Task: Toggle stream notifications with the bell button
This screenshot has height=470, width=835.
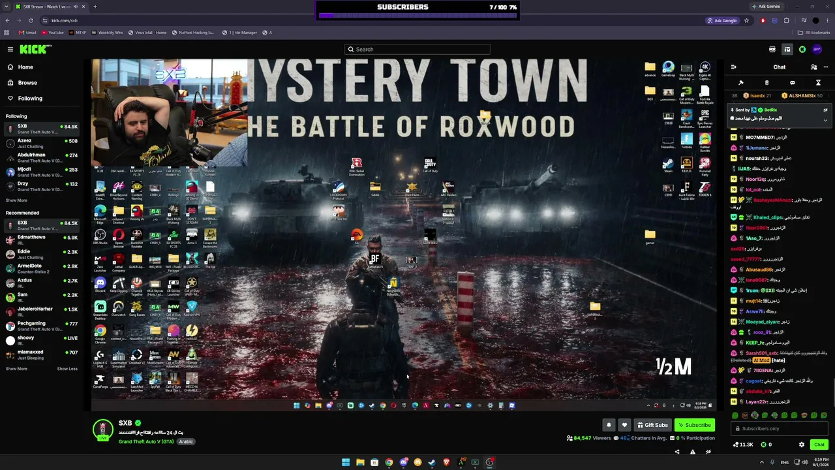Action: (609, 425)
